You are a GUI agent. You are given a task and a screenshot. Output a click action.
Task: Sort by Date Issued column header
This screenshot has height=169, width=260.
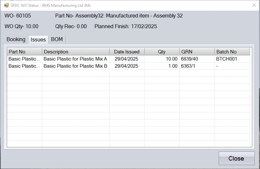(x=126, y=52)
